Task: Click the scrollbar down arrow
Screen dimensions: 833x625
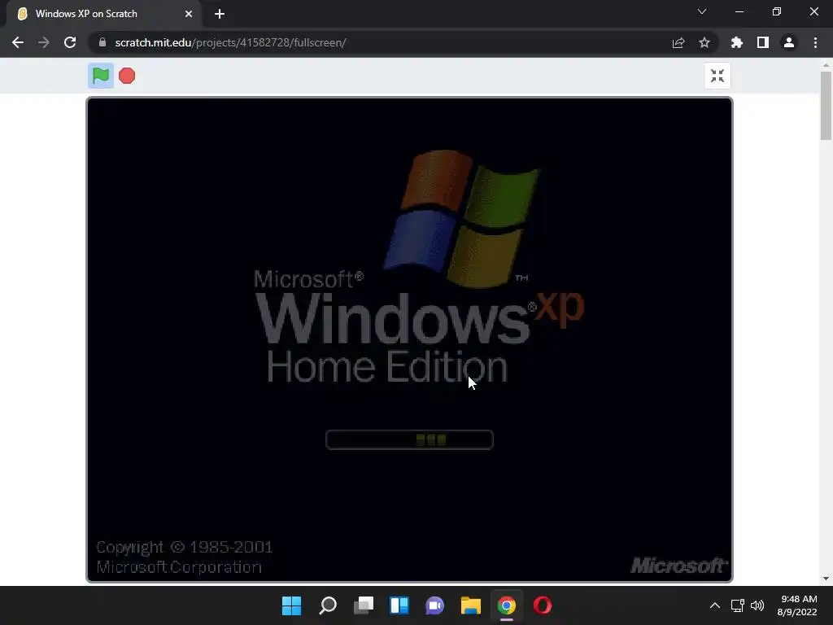Action: 826,579
